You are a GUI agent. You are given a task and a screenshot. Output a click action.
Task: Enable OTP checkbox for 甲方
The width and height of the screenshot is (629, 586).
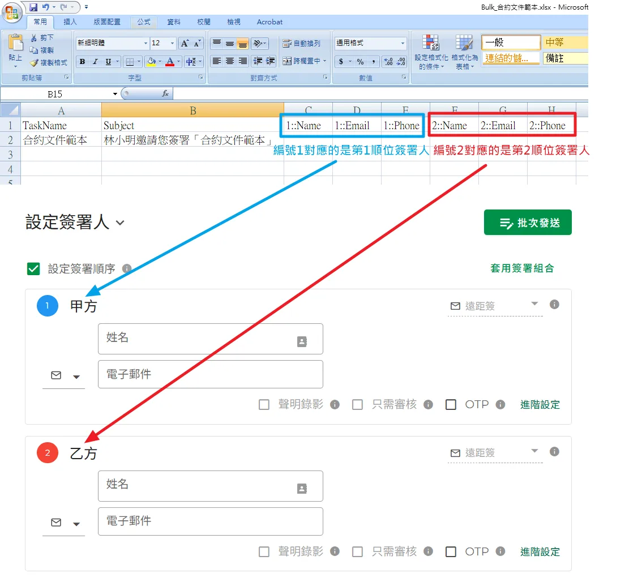point(451,405)
